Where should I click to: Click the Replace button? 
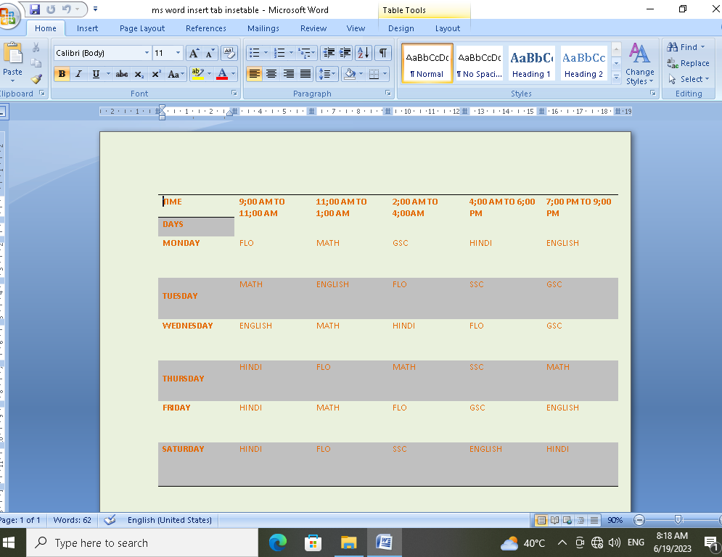point(688,63)
